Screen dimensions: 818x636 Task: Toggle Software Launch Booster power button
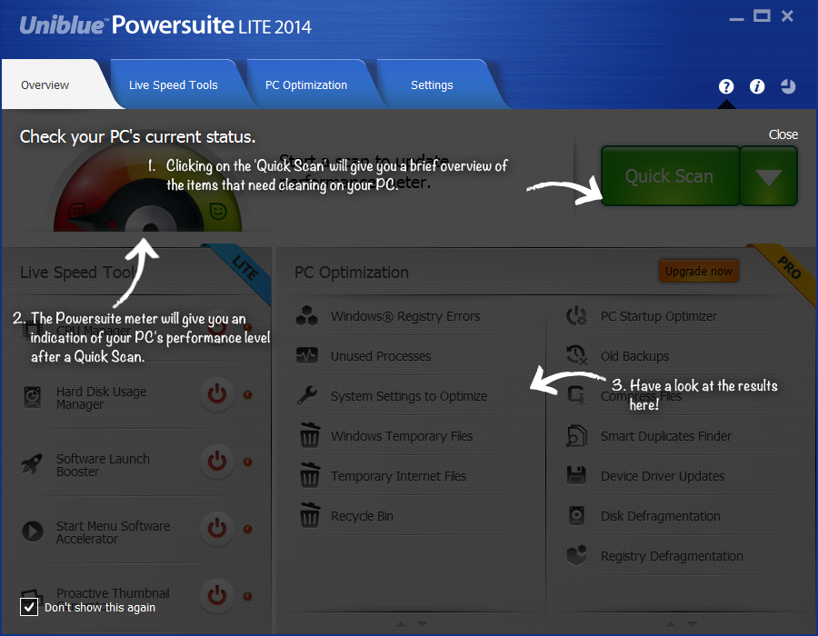pyautogui.click(x=217, y=462)
